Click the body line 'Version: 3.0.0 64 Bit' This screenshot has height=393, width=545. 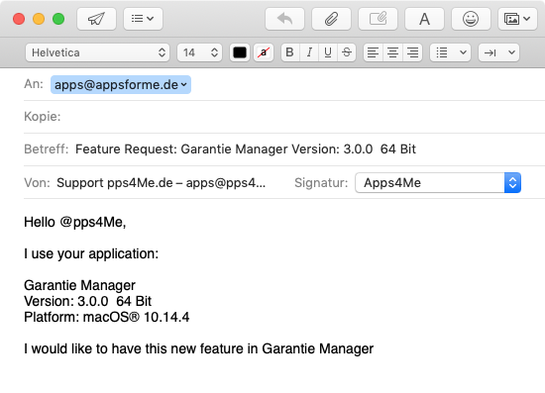[x=87, y=301]
